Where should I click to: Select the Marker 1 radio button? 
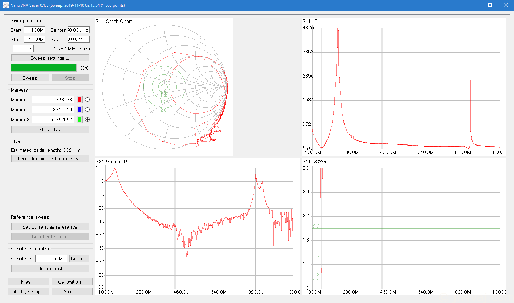click(88, 100)
